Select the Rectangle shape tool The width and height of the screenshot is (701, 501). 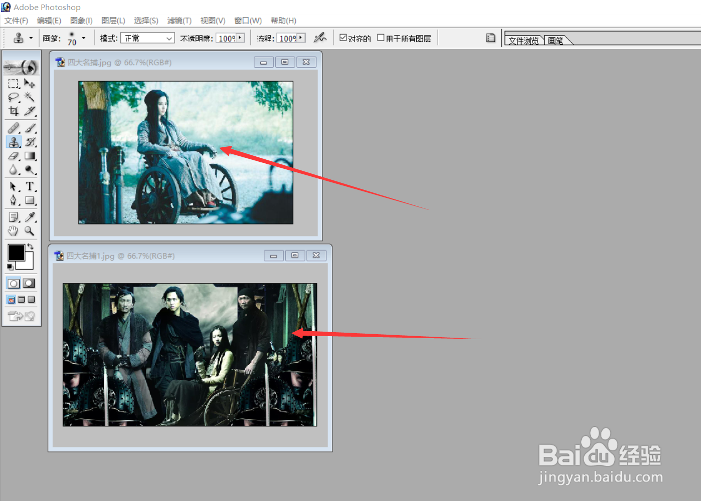(x=30, y=200)
